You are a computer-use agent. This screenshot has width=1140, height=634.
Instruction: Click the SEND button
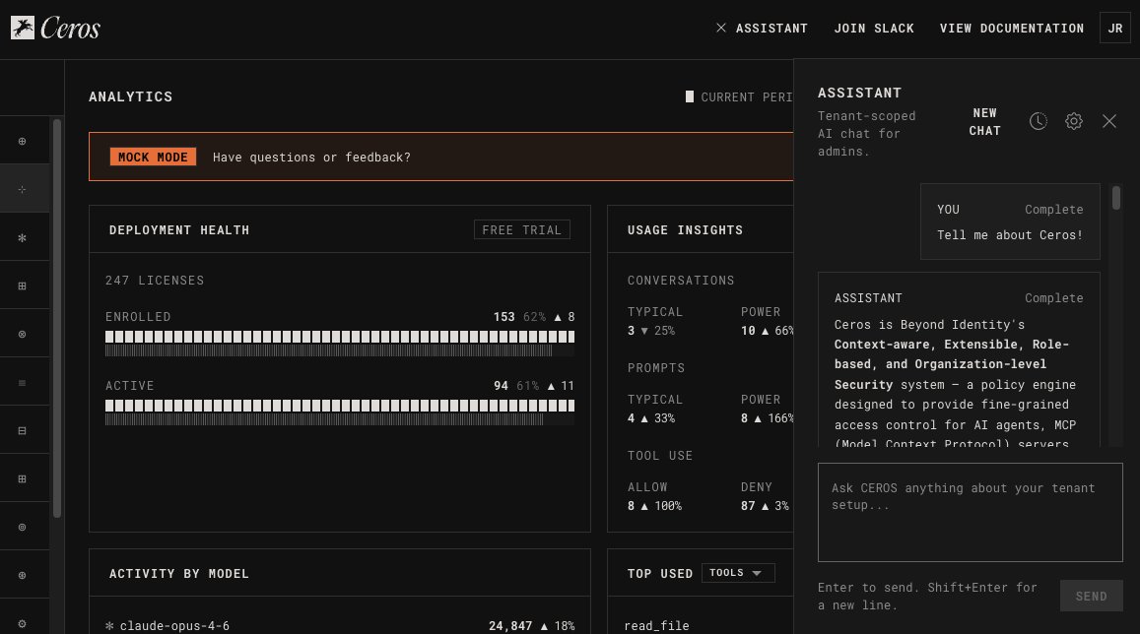(1092, 597)
